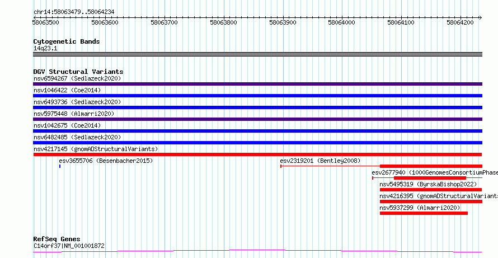The image size is (498, 258).
Task: Click the purple bar under nsv6594267
Action: coord(257,84)
